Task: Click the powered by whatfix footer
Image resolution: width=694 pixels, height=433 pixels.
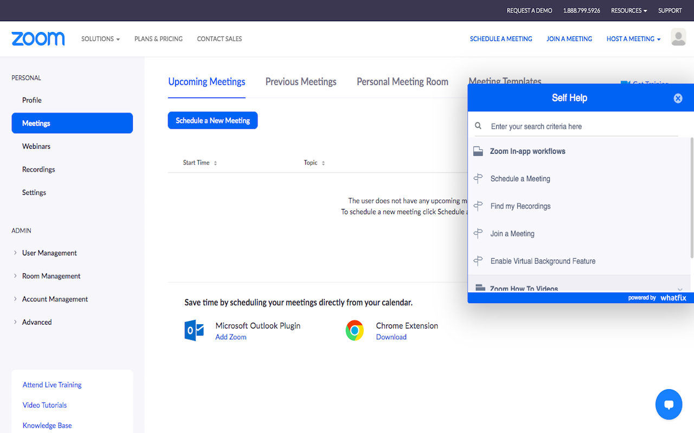Action: (x=657, y=298)
